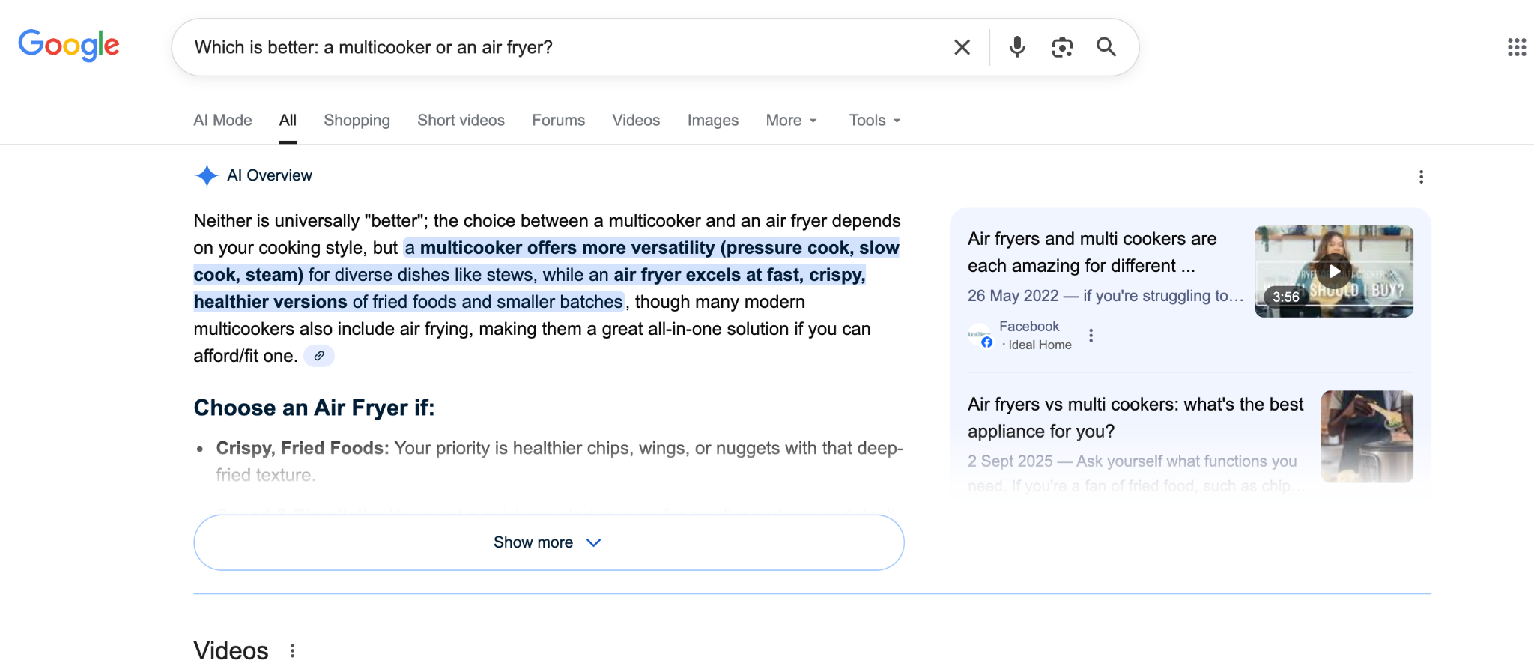Screen dimensions: 1534x669
Task: Open 'Air fryers vs multi cookers: what's the best' link
Action: coord(1136,418)
